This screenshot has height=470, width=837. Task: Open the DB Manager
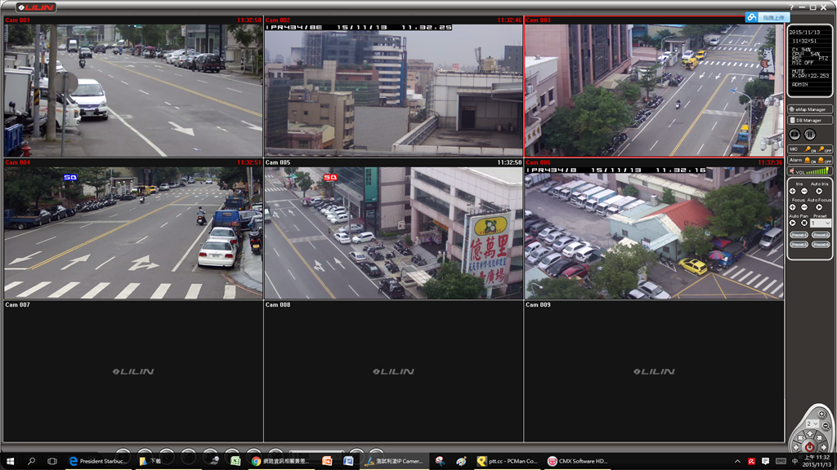coord(810,121)
